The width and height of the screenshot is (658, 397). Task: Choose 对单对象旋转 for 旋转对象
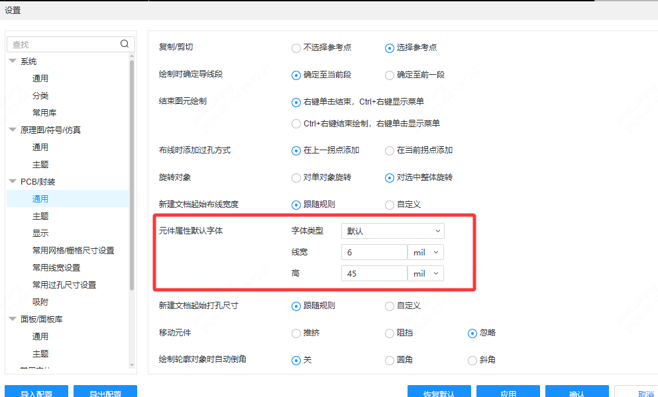click(296, 177)
